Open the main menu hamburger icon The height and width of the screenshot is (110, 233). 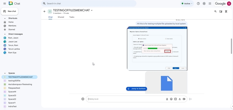coord(5,4)
